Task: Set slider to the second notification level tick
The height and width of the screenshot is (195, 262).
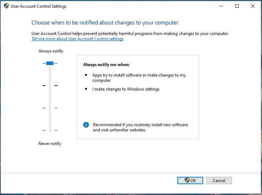Action: pyautogui.click(x=50, y=86)
